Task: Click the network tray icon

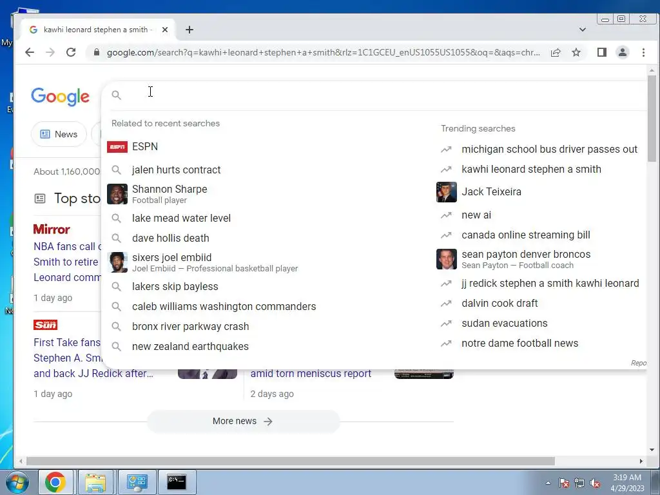Action: 579,483
